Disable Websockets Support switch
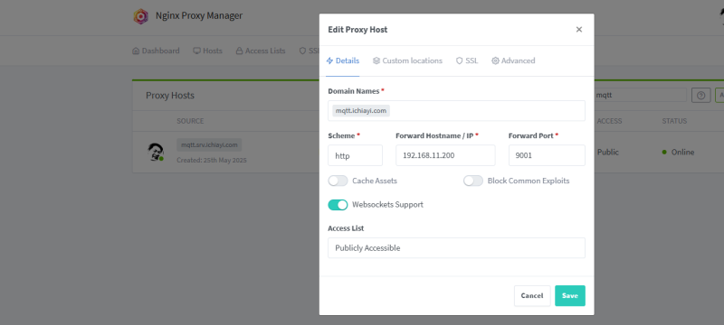724x325 pixels. coord(338,205)
